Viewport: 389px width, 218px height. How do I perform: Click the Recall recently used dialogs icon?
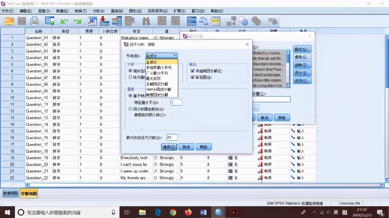[49, 21]
